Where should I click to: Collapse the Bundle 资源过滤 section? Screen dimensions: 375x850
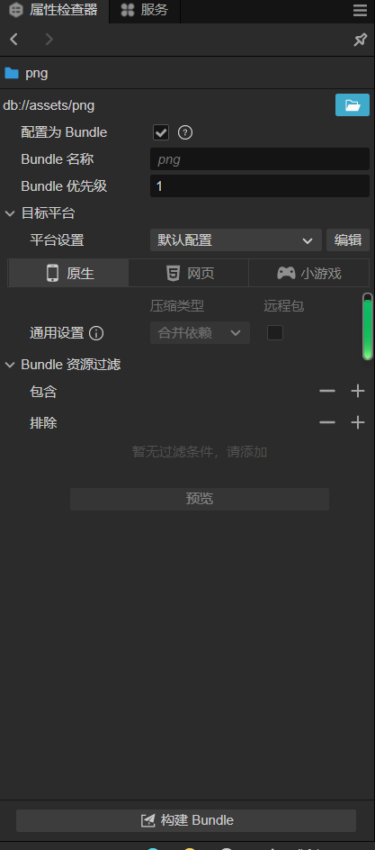(10, 365)
